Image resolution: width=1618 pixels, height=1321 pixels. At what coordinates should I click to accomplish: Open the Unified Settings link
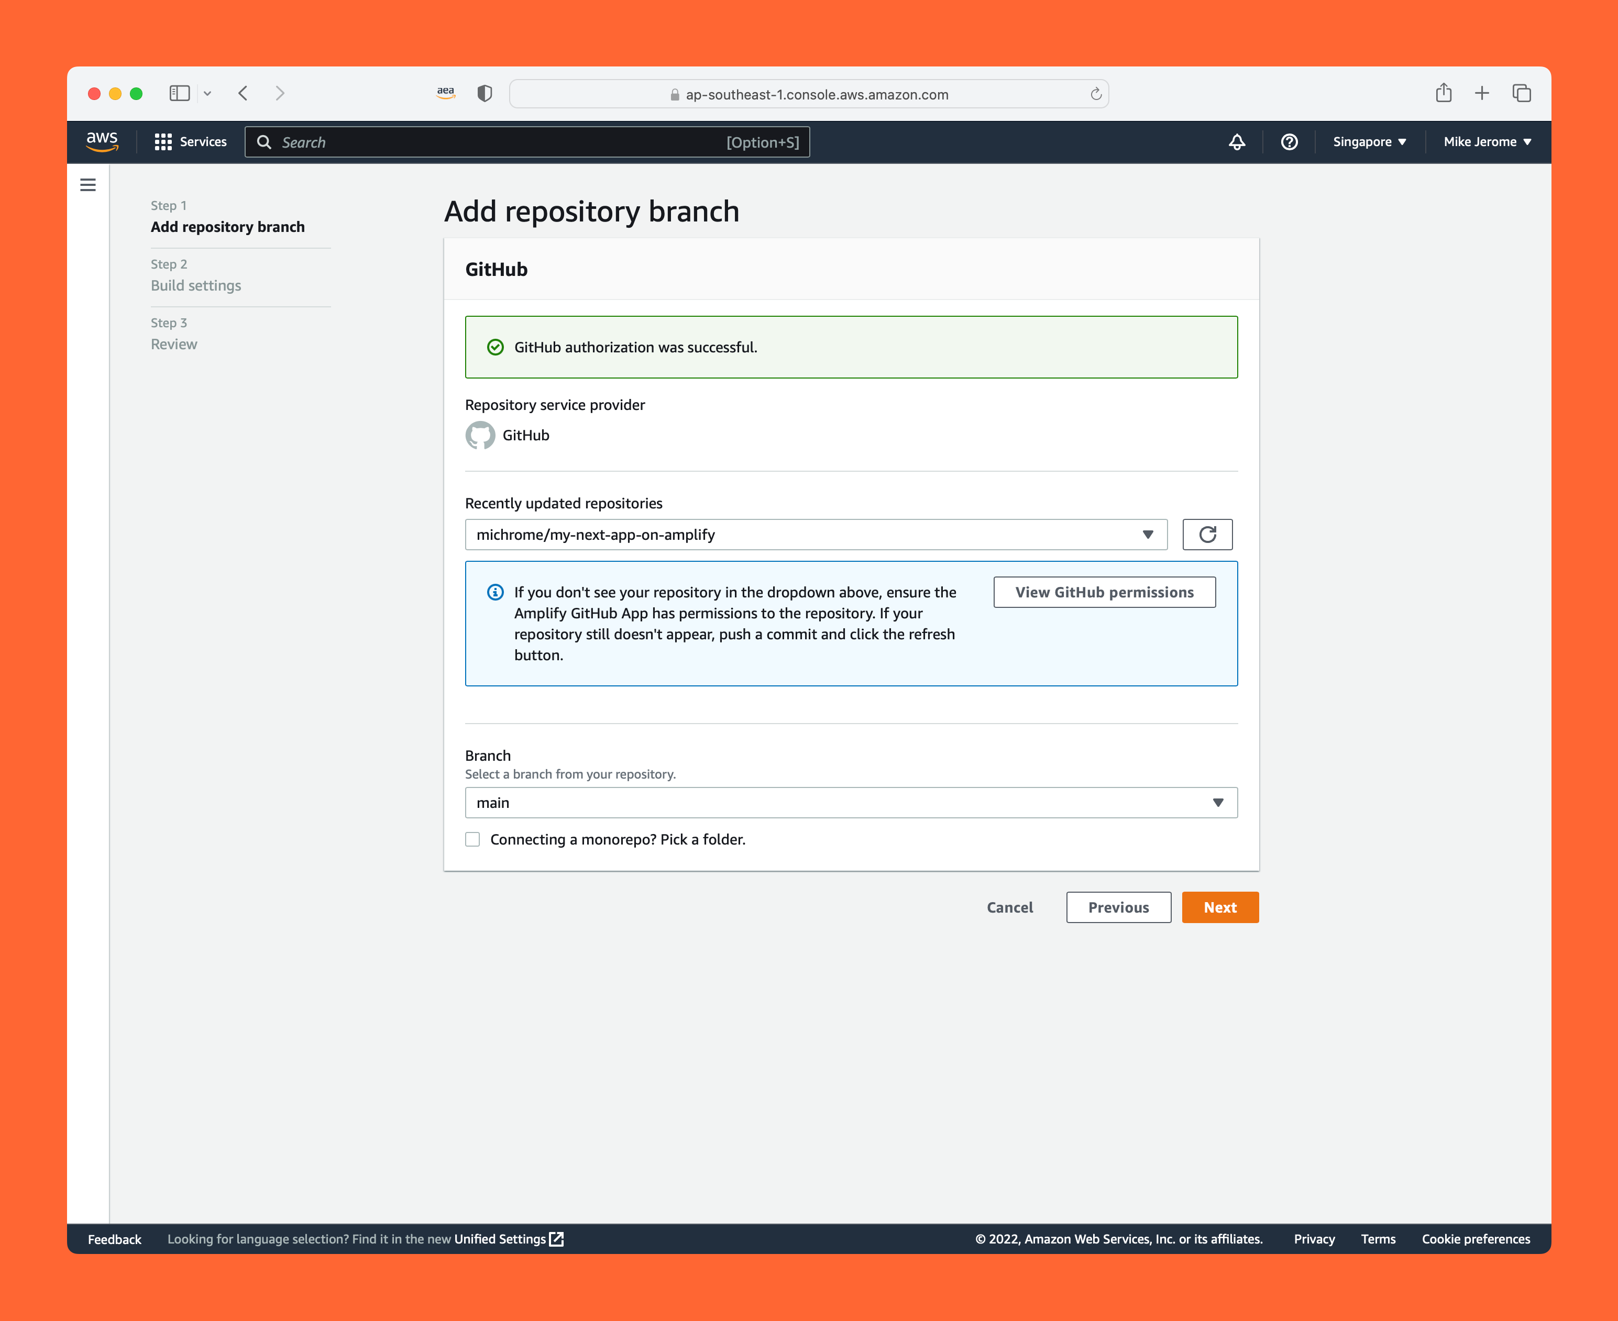[x=508, y=1239]
